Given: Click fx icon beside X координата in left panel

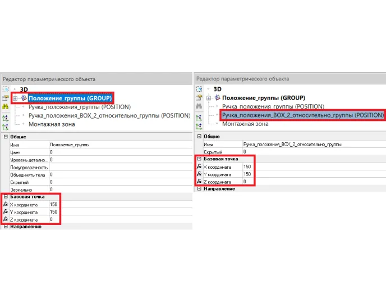Looking at the screenshot, I should coord(6,204).
